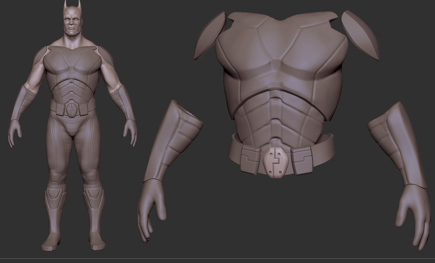This screenshot has height=263, width=435.
Task: Select the belt pouch right of the enlarged buckle
Action: pyautogui.click(x=302, y=161)
